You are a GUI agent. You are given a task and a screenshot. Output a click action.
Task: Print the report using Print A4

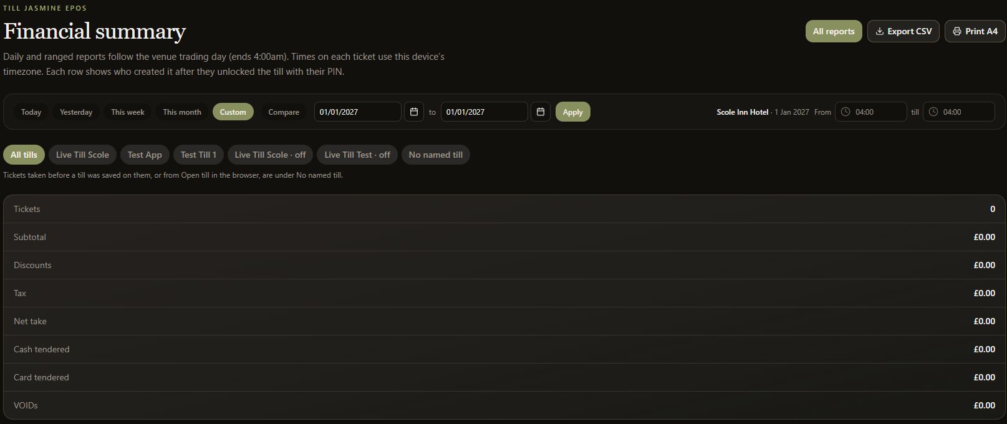point(975,31)
